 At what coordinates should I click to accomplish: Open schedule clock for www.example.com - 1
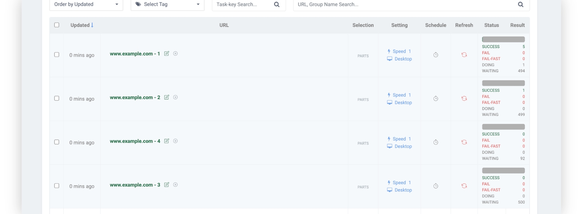tap(435, 55)
